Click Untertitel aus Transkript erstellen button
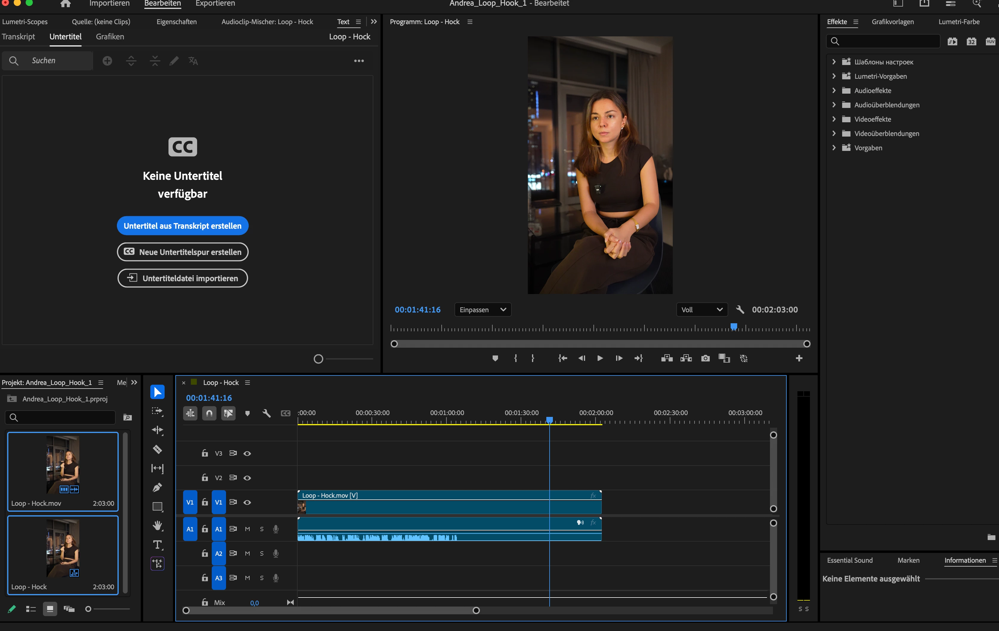 tap(183, 226)
